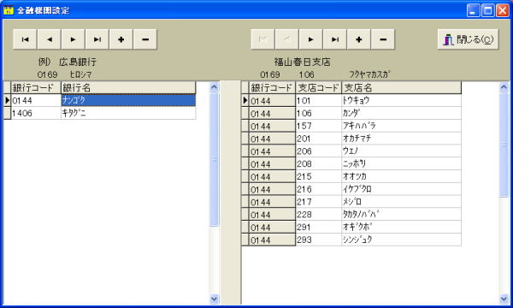The image size is (513, 308).
Task: Minimize the 金融機関設定 window
Action: (x=473, y=10)
